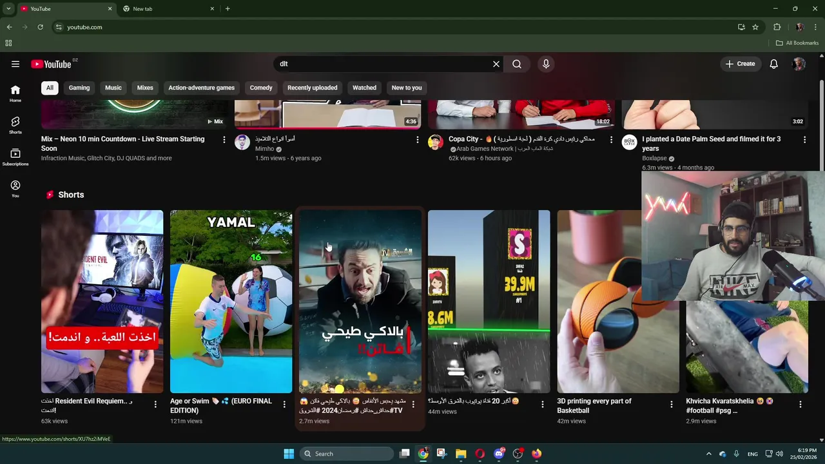Image resolution: width=825 pixels, height=464 pixels.
Task: Open Copa City video title
Action: coord(521,139)
